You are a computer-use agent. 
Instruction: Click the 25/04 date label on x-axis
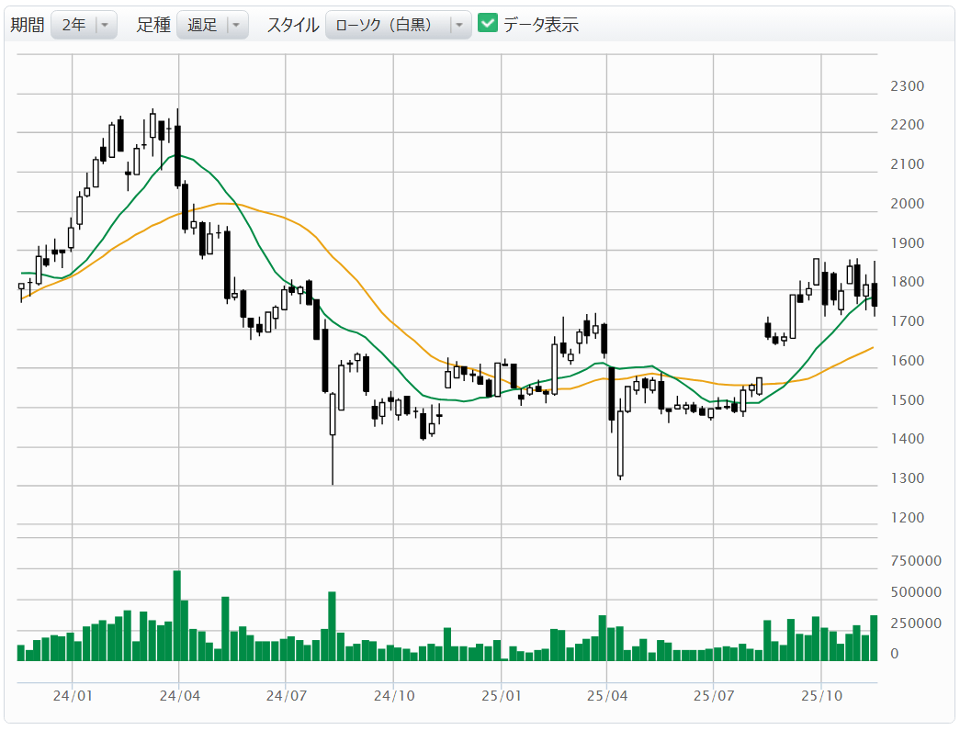[x=607, y=697]
